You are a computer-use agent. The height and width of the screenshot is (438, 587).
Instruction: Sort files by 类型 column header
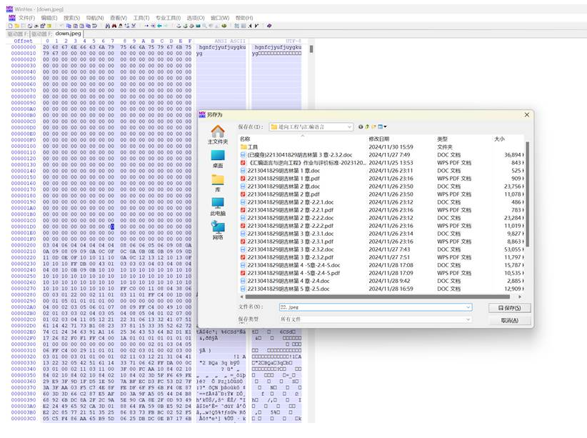tap(443, 139)
